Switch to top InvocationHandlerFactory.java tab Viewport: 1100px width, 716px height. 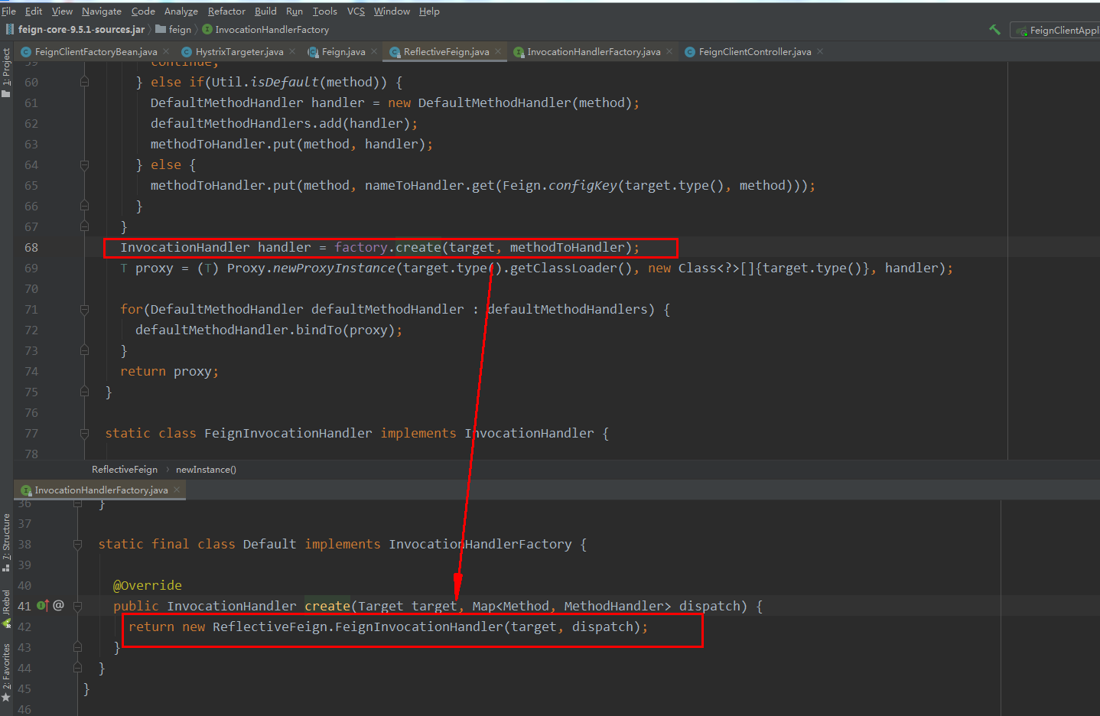pos(594,52)
